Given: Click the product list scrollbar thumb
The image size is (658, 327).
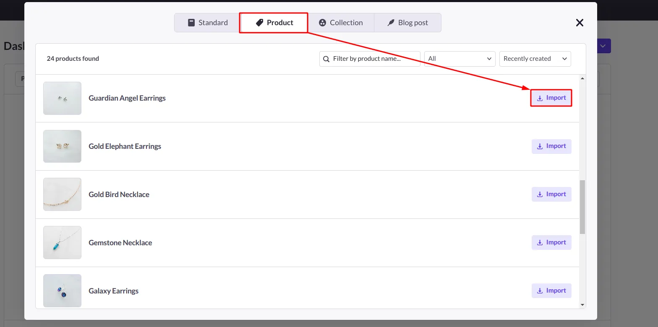Looking at the screenshot, I should click(582, 207).
